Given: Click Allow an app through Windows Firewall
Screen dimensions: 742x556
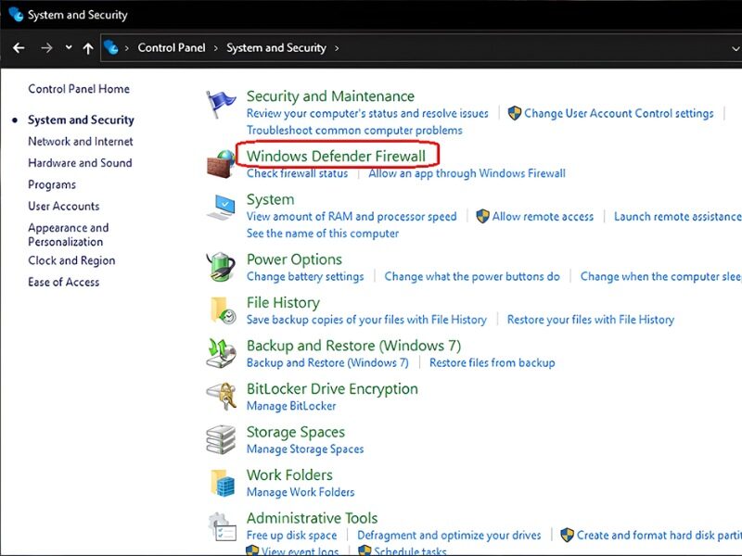Looking at the screenshot, I should pyautogui.click(x=467, y=173).
